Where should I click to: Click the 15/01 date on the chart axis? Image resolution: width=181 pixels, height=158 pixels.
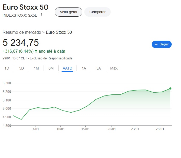pos(86,129)
